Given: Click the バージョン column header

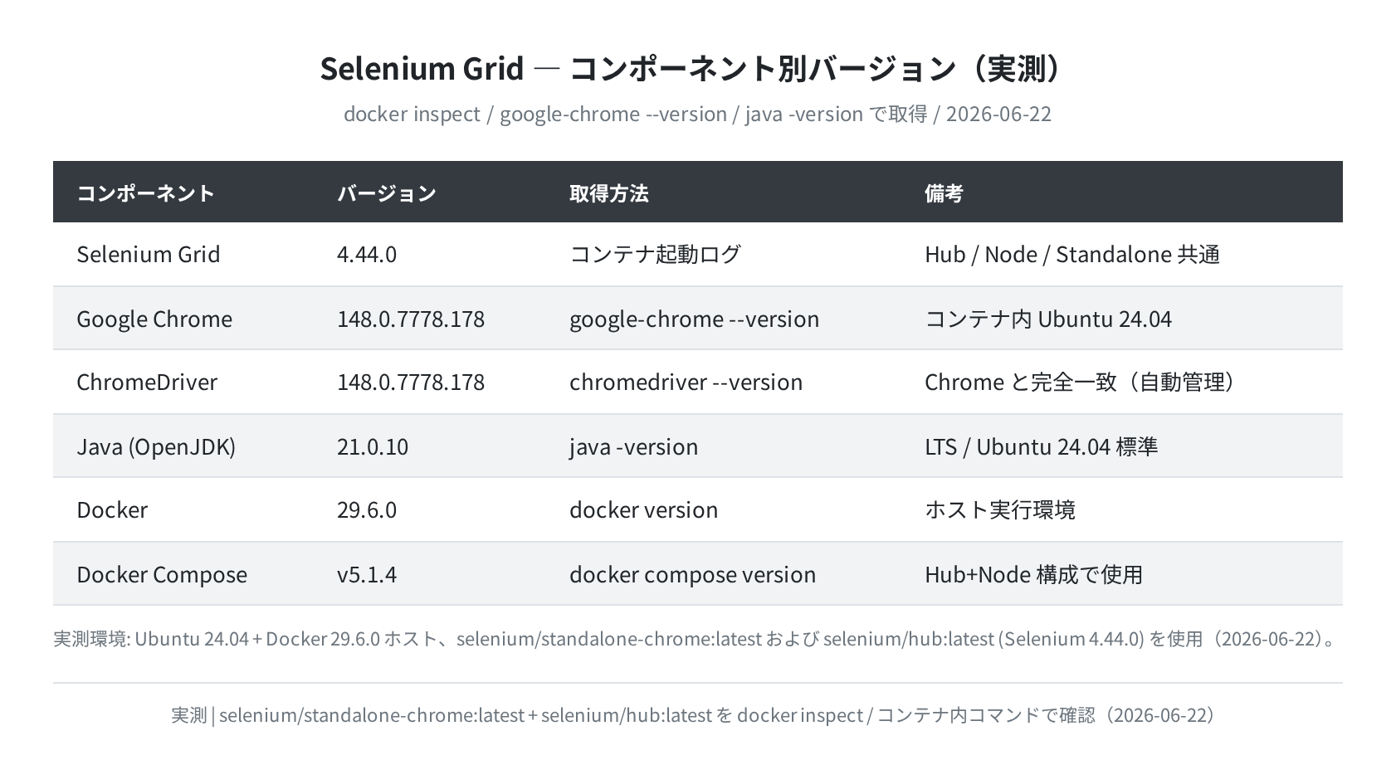Looking at the screenshot, I should (386, 193).
